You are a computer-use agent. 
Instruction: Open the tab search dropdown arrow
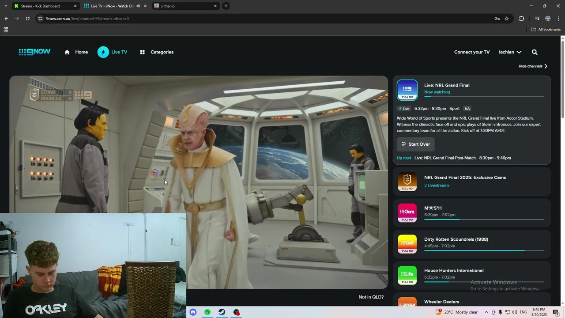[x=6, y=6]
